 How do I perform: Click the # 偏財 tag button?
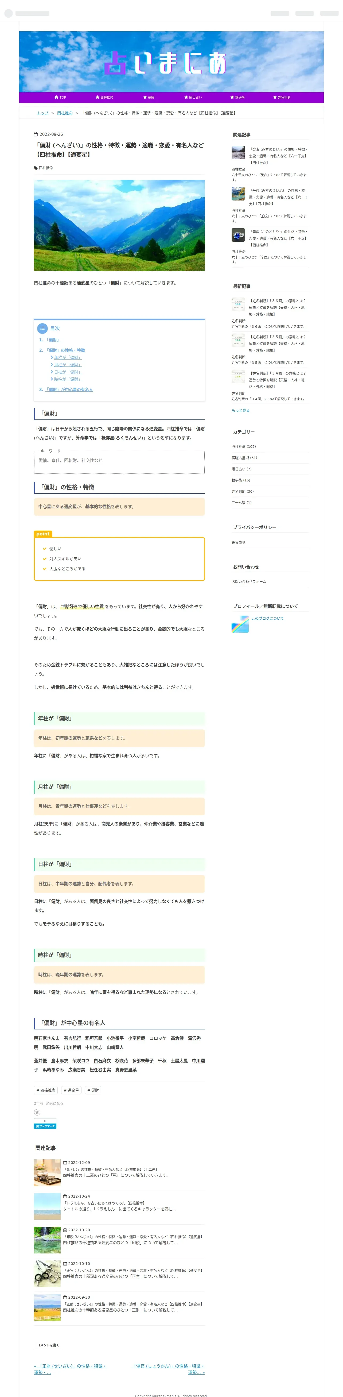point(93,1090)
